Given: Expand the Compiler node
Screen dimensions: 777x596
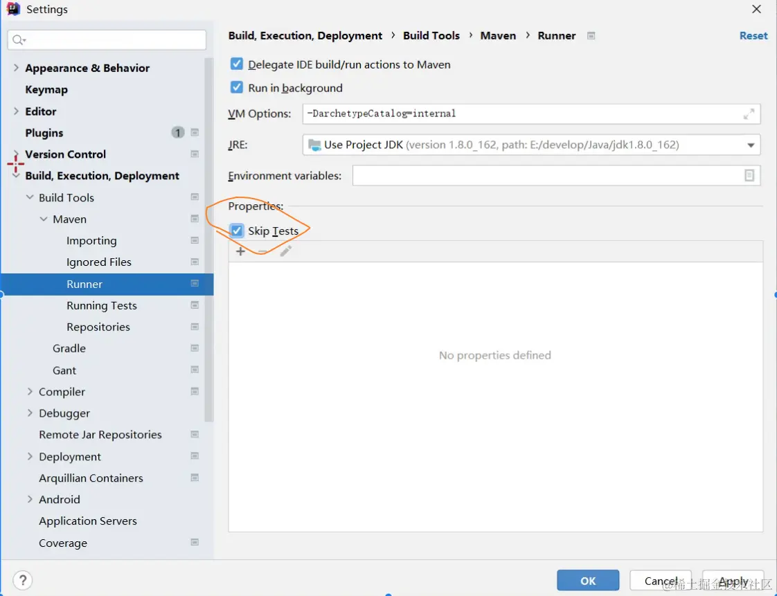Looking at the screenshot, I should 30,391.
